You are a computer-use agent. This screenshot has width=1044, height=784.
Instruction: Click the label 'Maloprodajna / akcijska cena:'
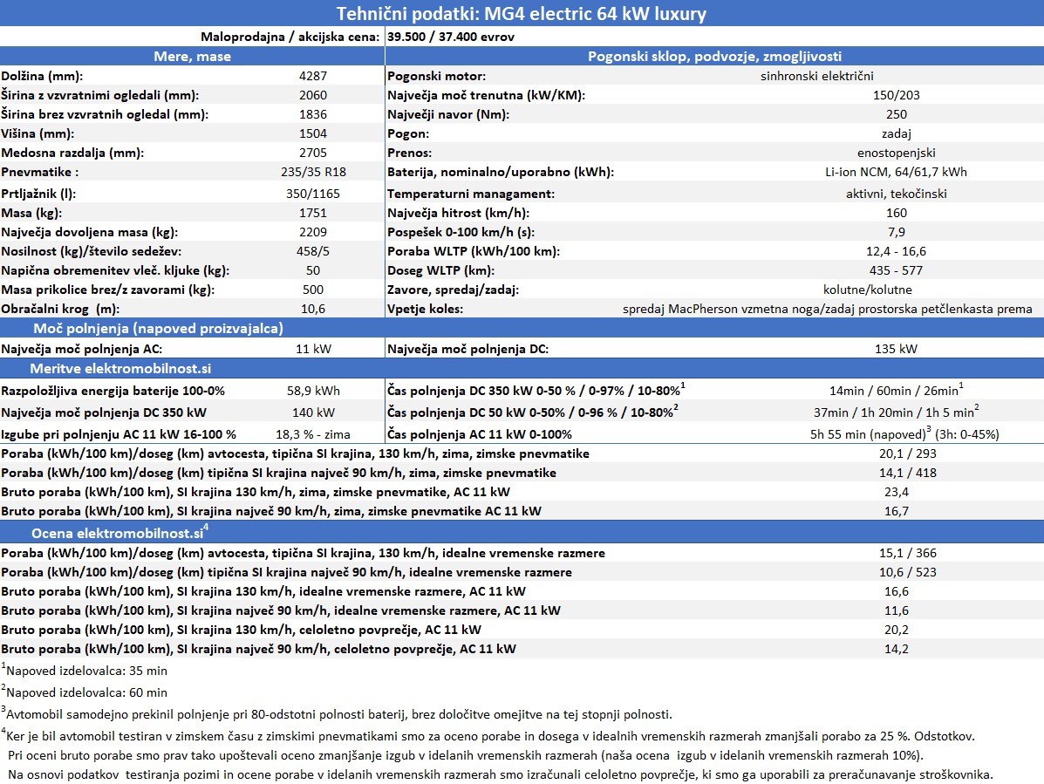tap(290, 37)
